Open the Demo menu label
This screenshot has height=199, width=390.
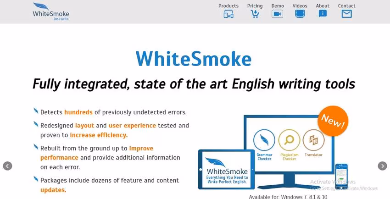tap(278, 6)
